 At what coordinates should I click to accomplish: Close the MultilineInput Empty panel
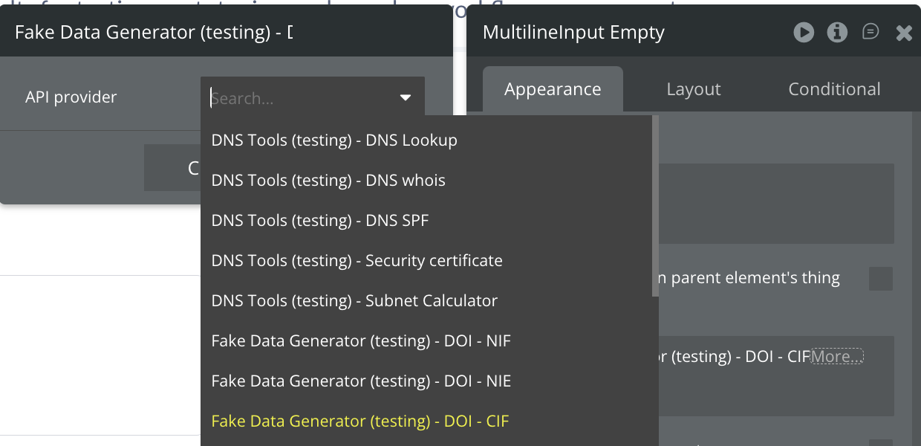click(904, 33)
